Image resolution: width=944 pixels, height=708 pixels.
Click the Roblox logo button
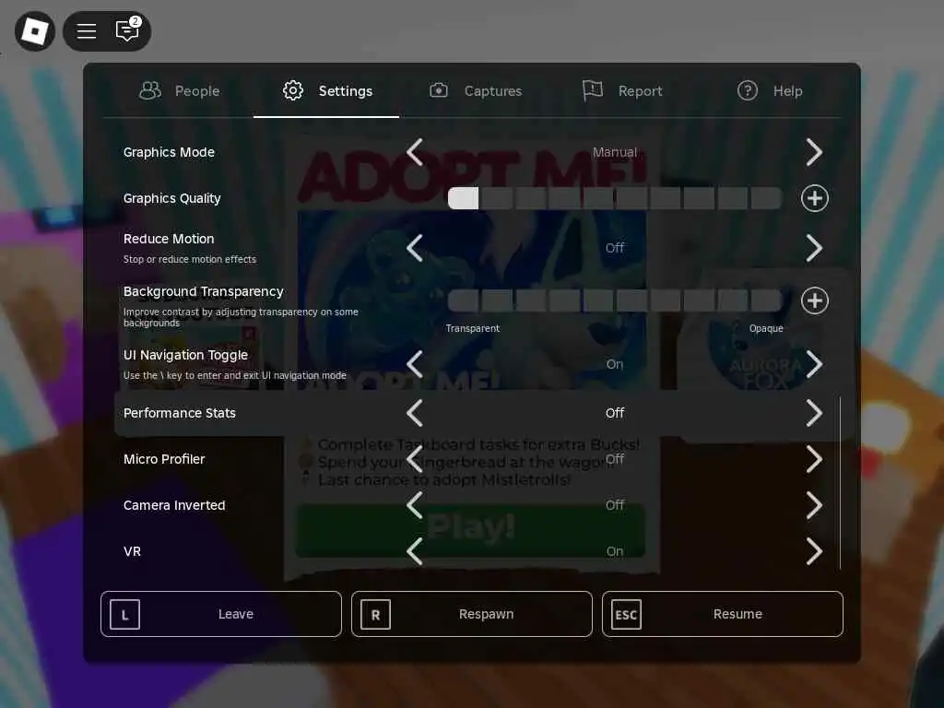(35, 30)
